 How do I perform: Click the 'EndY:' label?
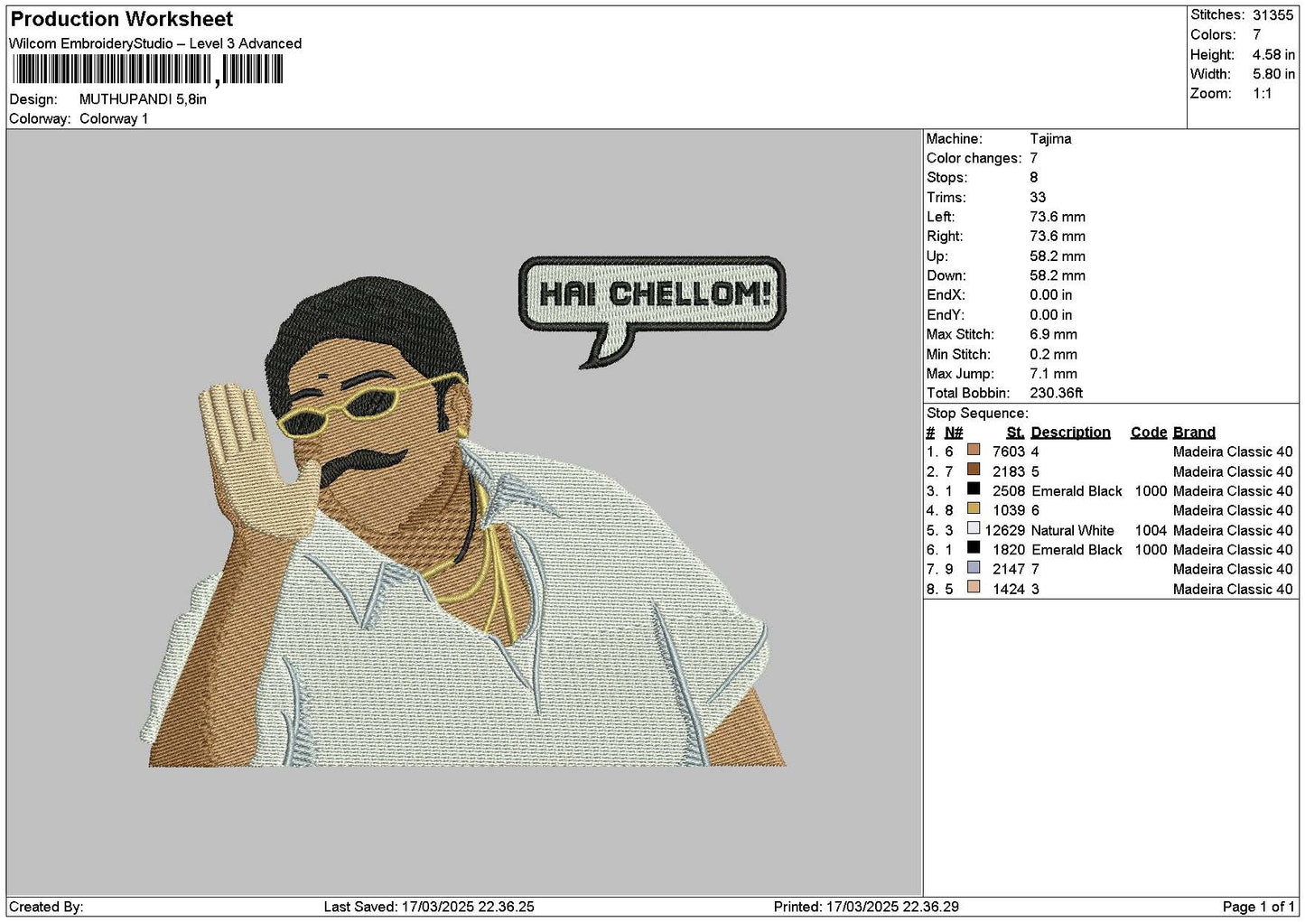pos(946,314)
